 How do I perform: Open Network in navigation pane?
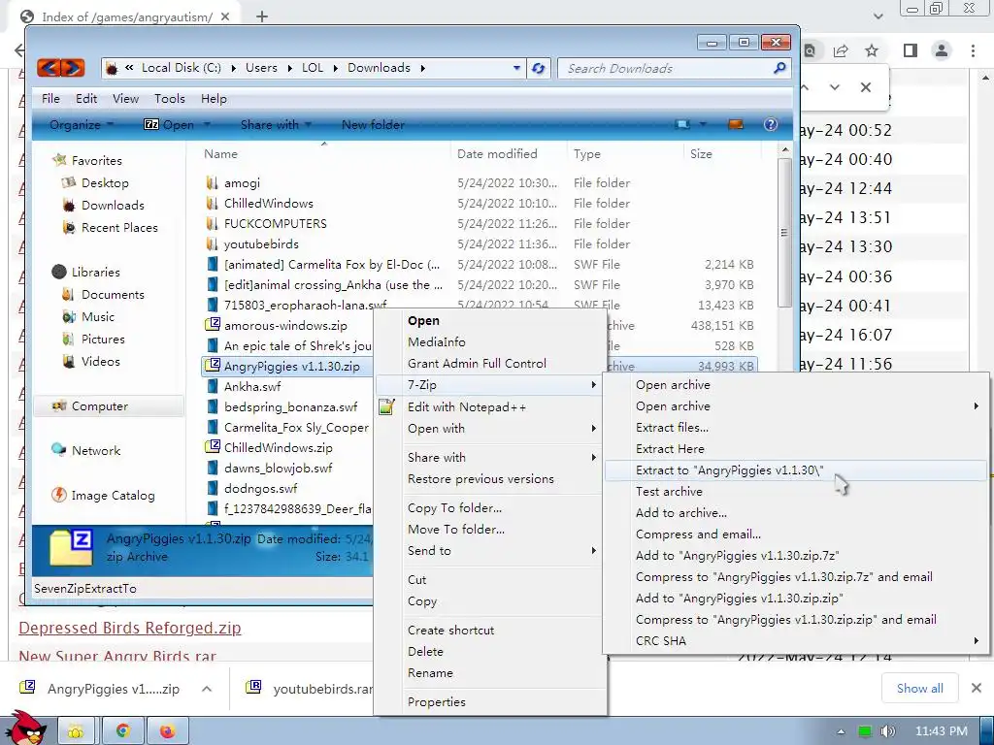coord(96,450)
